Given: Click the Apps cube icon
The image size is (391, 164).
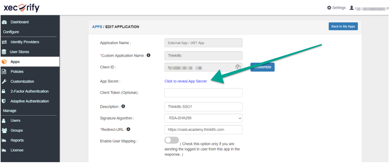Looking at the screenshot, I should 4,62.
